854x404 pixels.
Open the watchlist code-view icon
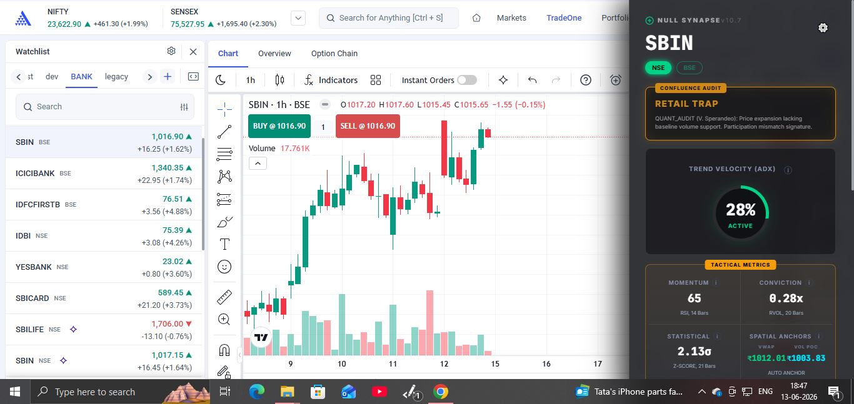[x=193, y=77]
